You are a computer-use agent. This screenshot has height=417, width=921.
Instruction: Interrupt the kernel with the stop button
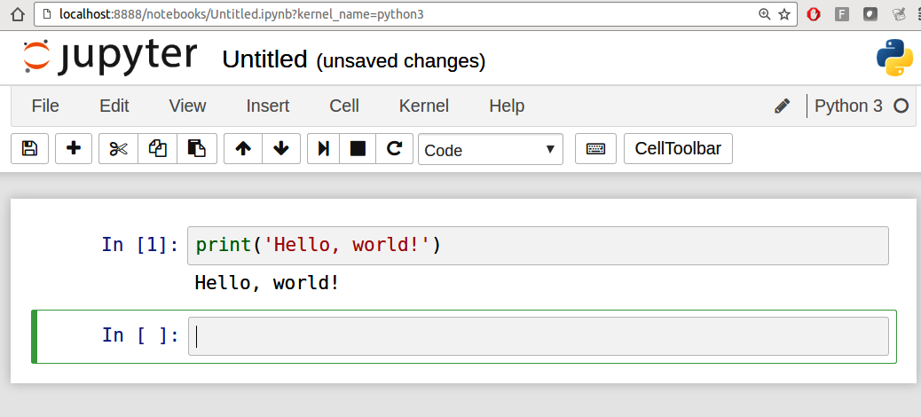358,149
